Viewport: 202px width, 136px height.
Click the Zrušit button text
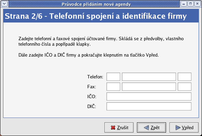click(123, 127)
